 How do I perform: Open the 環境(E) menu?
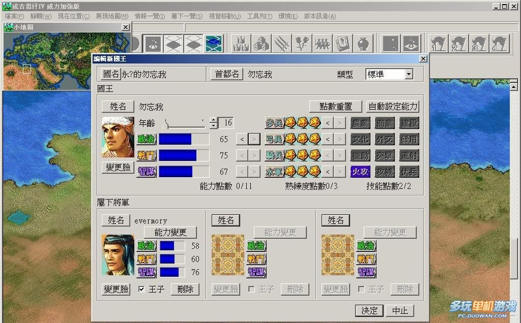point(288,16)
